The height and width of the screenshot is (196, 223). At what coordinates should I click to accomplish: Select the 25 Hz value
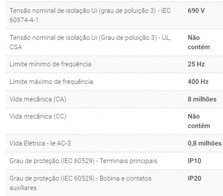(x=196, y=64)
